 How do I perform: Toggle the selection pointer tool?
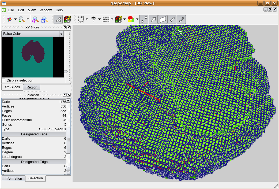(58, 19)
